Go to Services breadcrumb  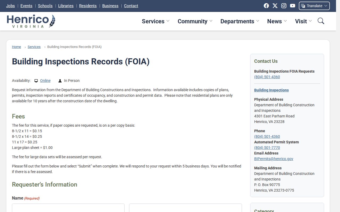pos(34,47)
